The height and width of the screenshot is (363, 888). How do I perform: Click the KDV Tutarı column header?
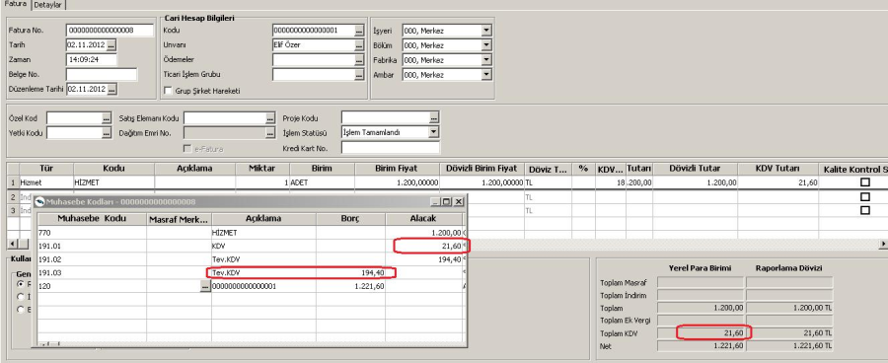point(777,169)
